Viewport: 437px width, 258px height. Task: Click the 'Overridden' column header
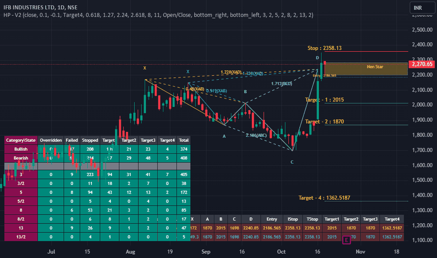point(51,140)
